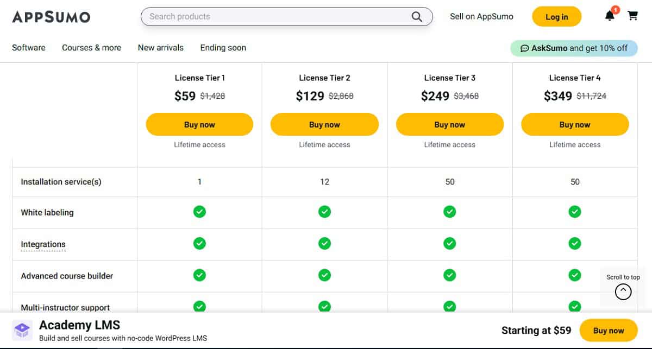Buy now for License Tier 2
Image resolution: width=652 pixels, height=349 pixels.
324,124
